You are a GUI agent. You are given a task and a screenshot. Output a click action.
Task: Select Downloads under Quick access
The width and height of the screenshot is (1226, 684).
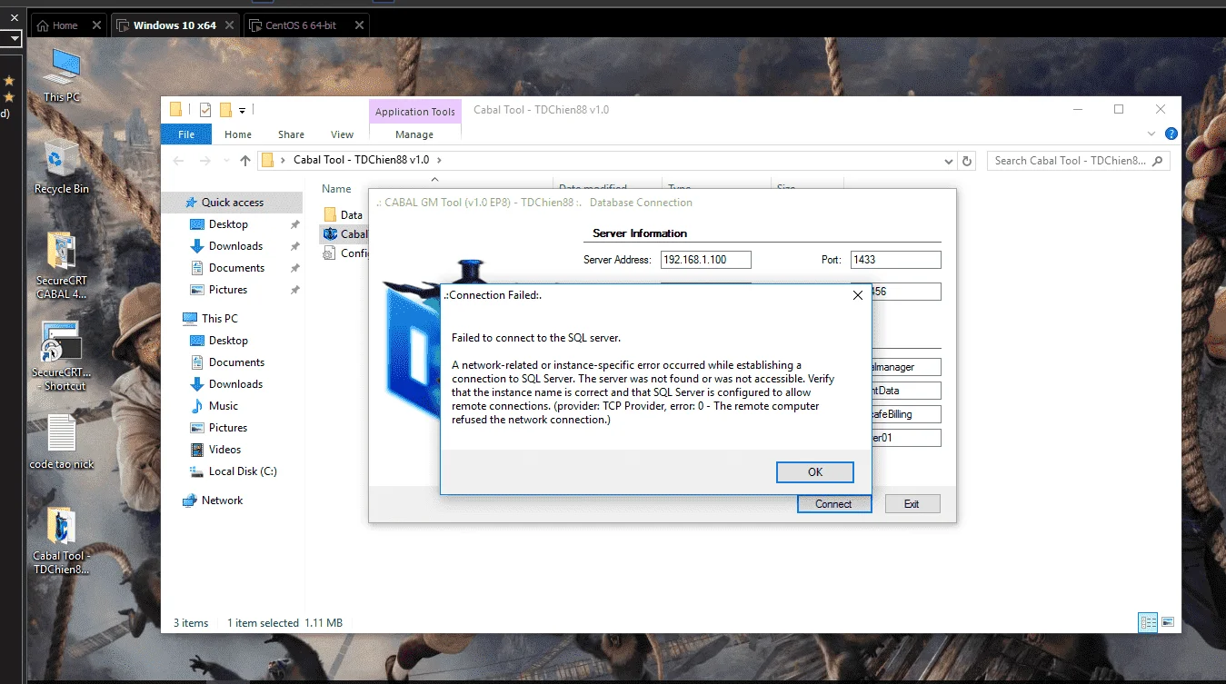click(235, 246)
